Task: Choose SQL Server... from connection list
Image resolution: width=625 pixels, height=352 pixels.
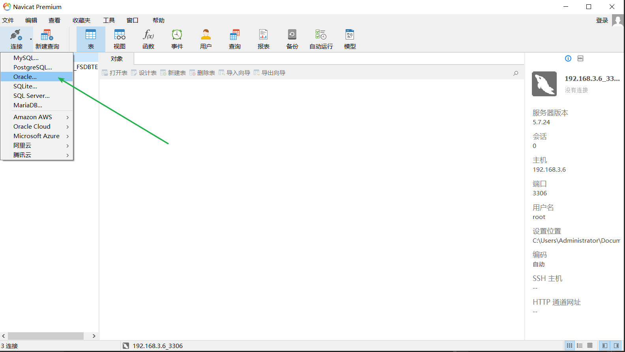Action: [37, 96]
